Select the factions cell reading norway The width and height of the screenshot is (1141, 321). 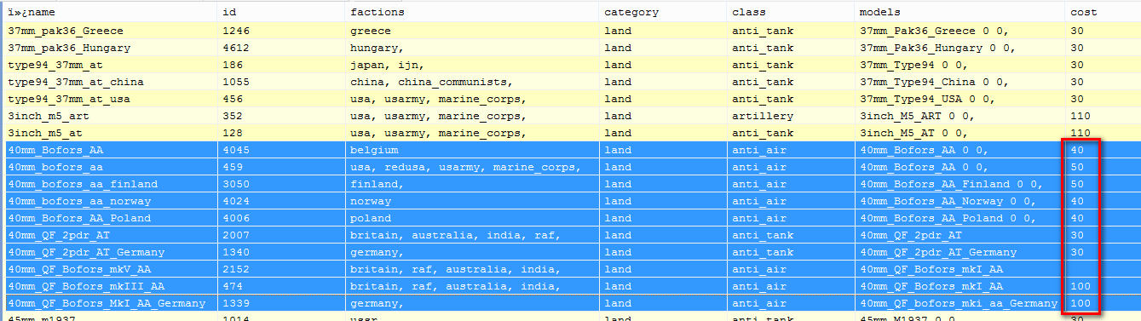point(473,201)
